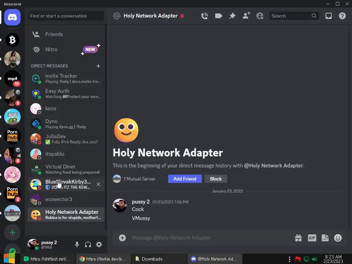The width and height of the screenshot is (352, 264).
Task: Toggle microphone mute
Action: pyautogui.click(x=77, y=244)
